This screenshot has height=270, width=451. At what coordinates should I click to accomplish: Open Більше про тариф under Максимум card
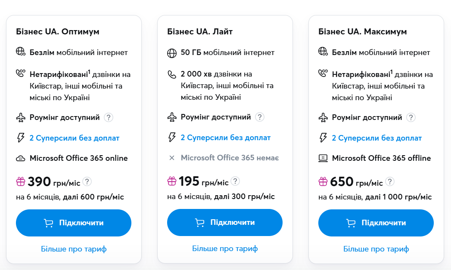click(376, 249)
